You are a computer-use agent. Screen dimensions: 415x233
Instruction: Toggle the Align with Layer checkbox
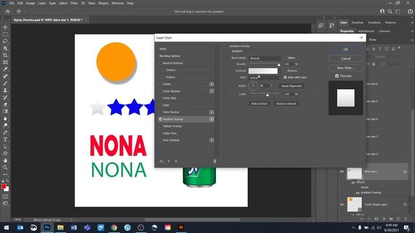(285, 78)
